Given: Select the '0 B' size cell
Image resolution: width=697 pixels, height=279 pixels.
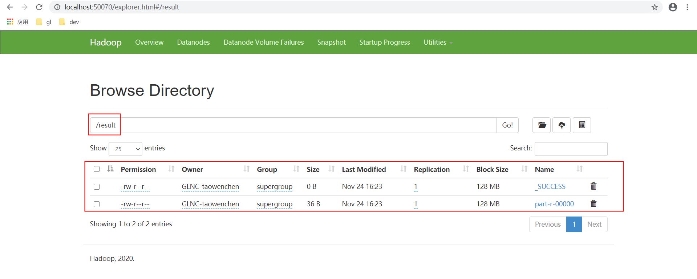Looking at the screenshot, I should point(312,186).
